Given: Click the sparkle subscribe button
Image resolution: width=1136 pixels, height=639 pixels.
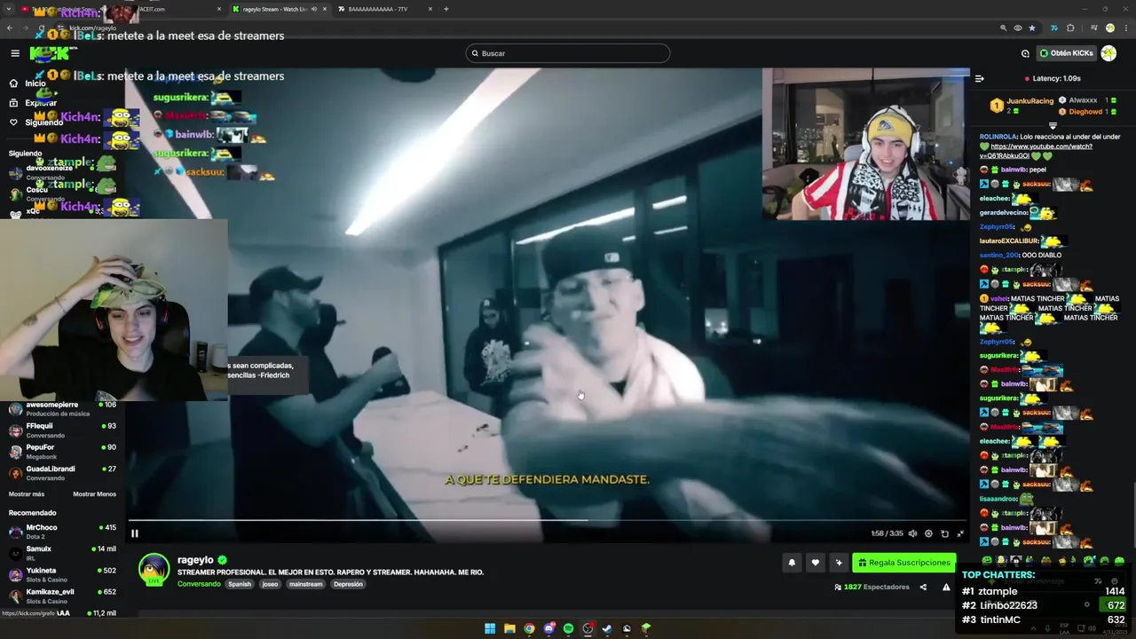Looking at the screenshot, I should (839, 563).
